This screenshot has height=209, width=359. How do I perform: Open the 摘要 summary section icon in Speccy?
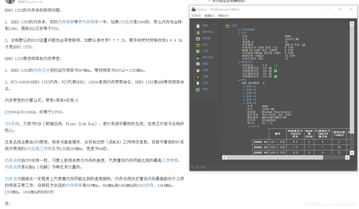198,26
